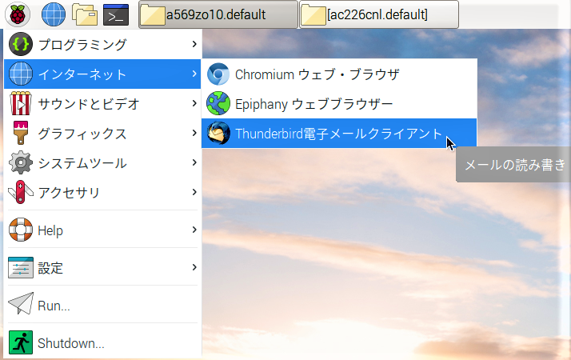Open the Raspberry Pi main menu button
This screenshot has width=571, height=360.
point(17,14)
